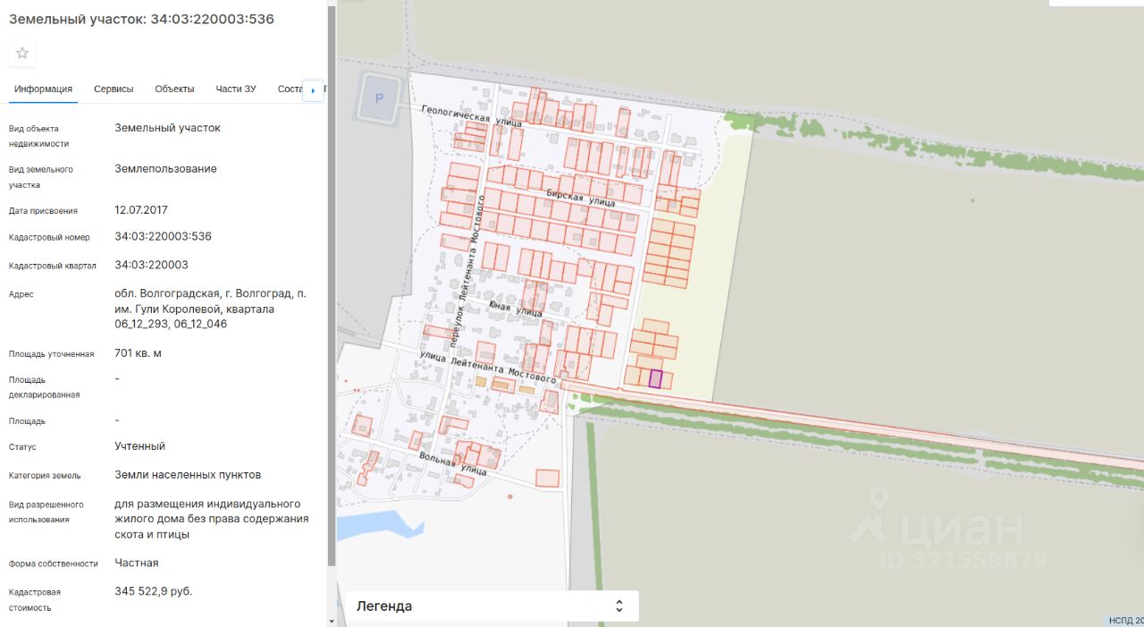Click the Дата присвоения field label
Viewport: 1144px width, 627px height.
(x=43, y=211)
